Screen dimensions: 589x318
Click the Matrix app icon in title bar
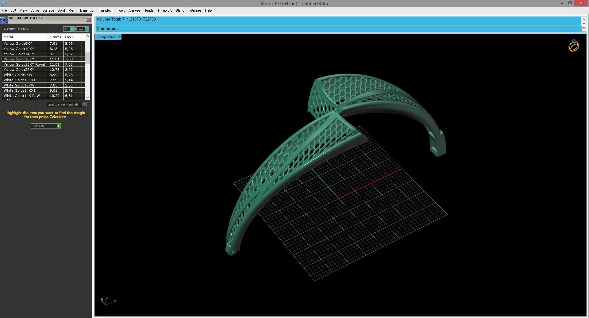pyautogui.click(x=3, y=3)
